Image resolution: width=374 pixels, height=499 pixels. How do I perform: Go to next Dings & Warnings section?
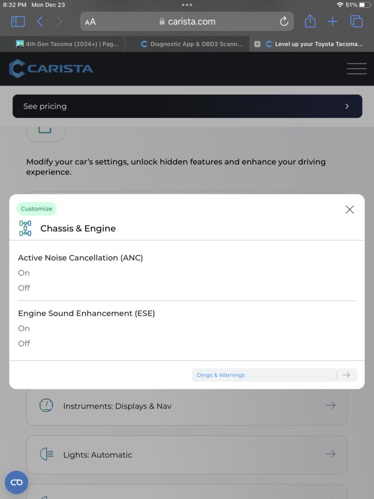coord(275,375)
